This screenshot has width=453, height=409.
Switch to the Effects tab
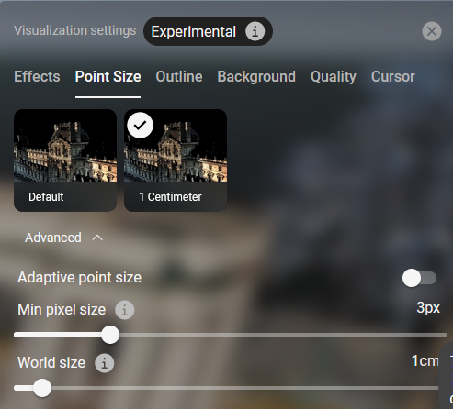pyautogui.click(x=37, y=76)
